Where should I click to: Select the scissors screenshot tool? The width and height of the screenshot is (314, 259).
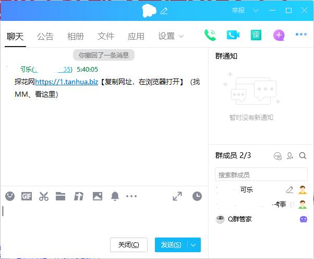[x=44, y=196]
